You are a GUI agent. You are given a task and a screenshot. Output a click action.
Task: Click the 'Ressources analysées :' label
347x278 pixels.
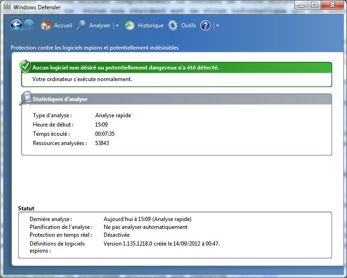coord(60,143)
